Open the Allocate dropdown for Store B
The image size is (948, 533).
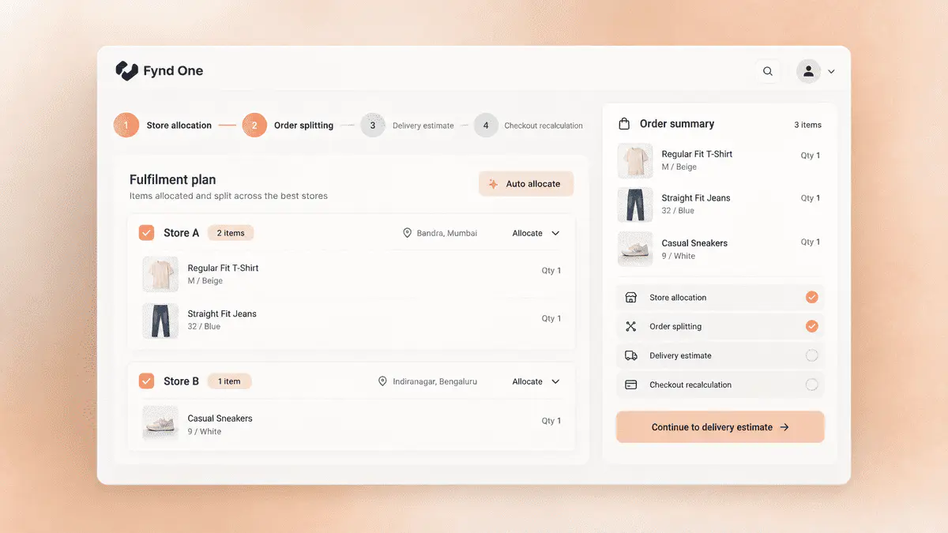point(536,381)
